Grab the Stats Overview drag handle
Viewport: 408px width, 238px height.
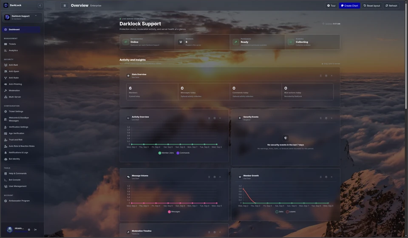click(x=320, y=76)
